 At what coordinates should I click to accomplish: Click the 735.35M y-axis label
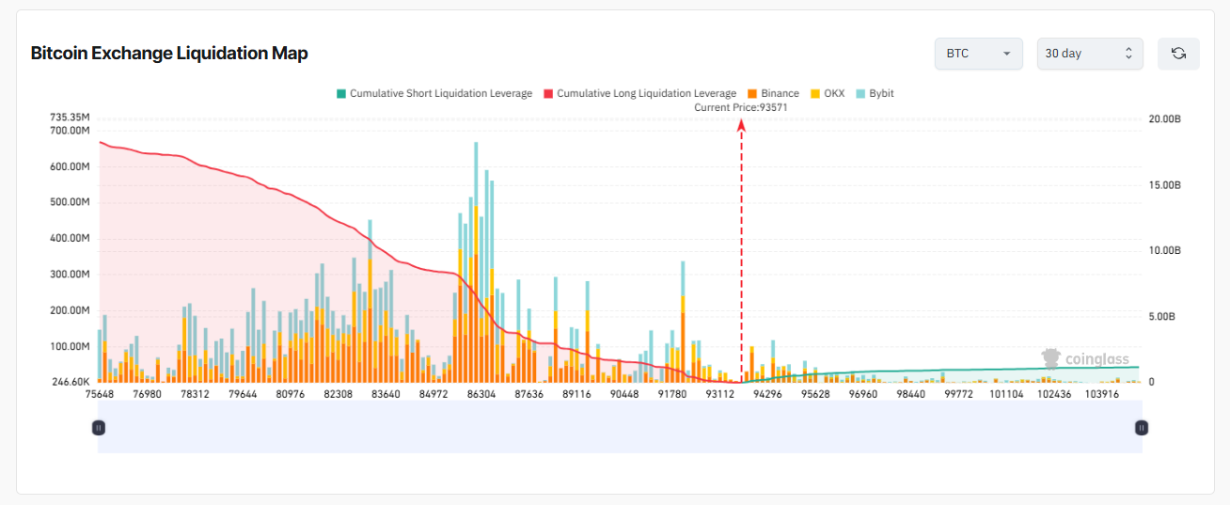71,117
